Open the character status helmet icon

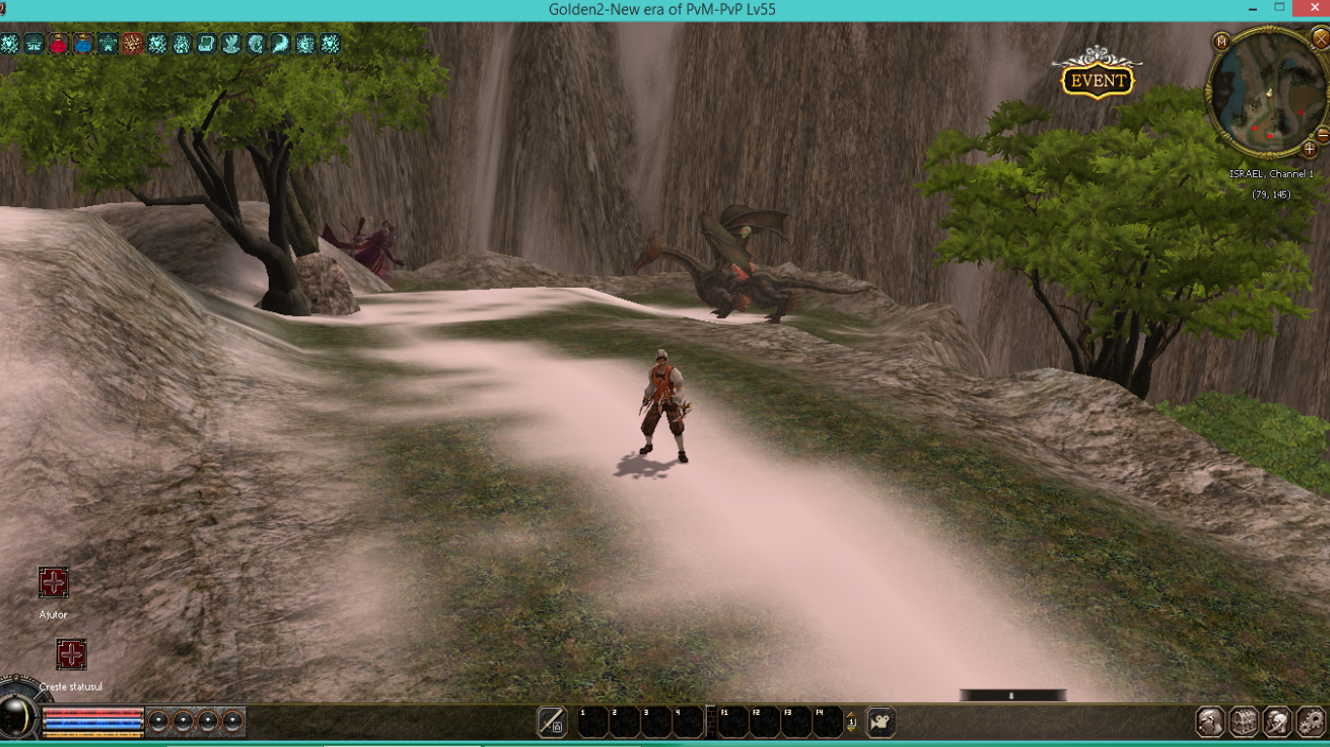(1210, 722)
